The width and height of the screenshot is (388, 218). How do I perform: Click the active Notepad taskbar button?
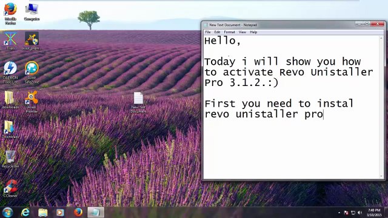click(x=96, y=213)
